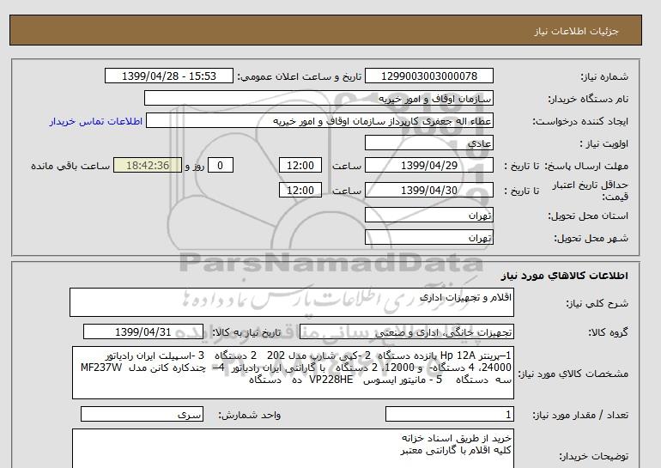
Task: Click the label حداقل تاریخ اعتبار قیمت
Action: click(591, 191)
